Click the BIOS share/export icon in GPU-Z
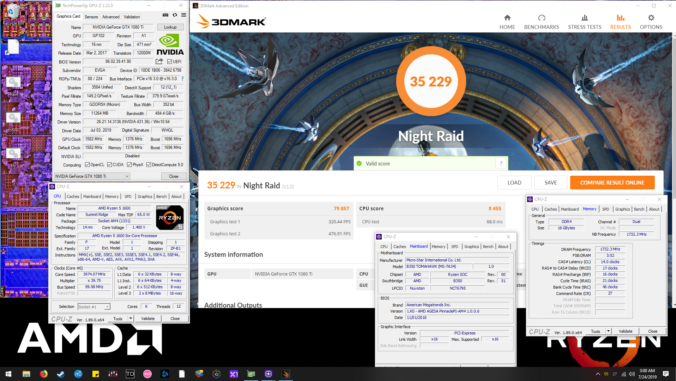This screenshot has height=381, width=676. tap(159, 61)
